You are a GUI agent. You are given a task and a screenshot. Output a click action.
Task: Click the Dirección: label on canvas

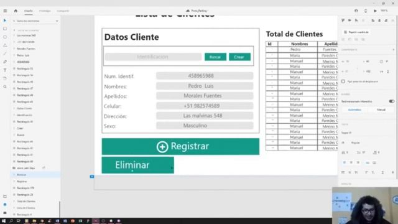point(115,116)
